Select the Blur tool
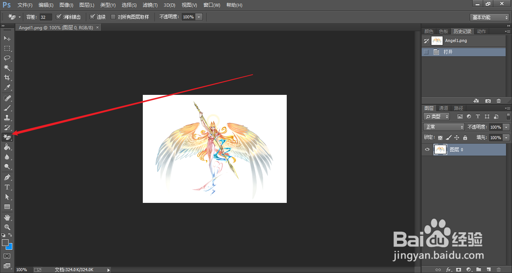The height and width of the screenshot is (273, 512). click(x=7, y=157)
